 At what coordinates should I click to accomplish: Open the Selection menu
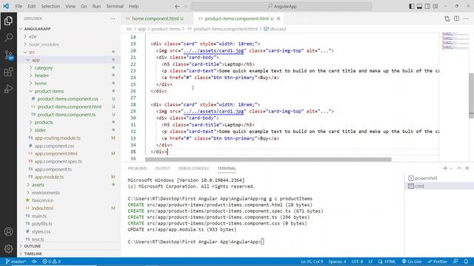[50, 7]
